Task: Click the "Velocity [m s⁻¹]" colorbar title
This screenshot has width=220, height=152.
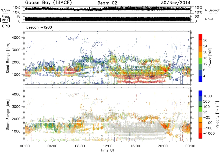Action: point(217,114)
